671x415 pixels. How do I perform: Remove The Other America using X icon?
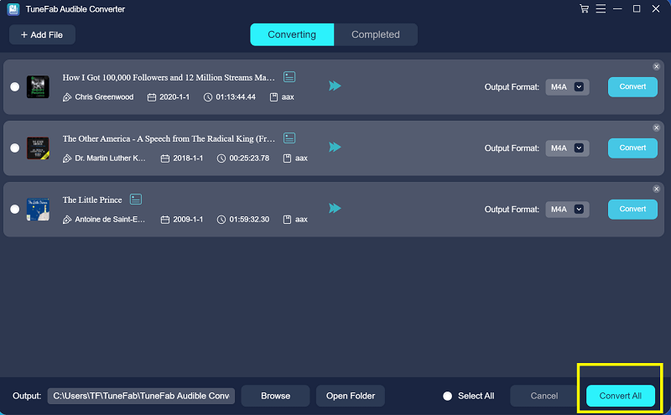click(x=656, y=128)
